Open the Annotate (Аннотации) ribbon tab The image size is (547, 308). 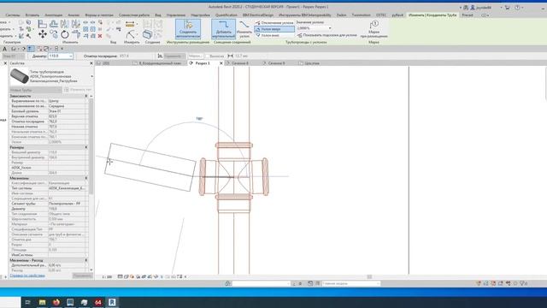pyautogui.click(x=53, y=15)
